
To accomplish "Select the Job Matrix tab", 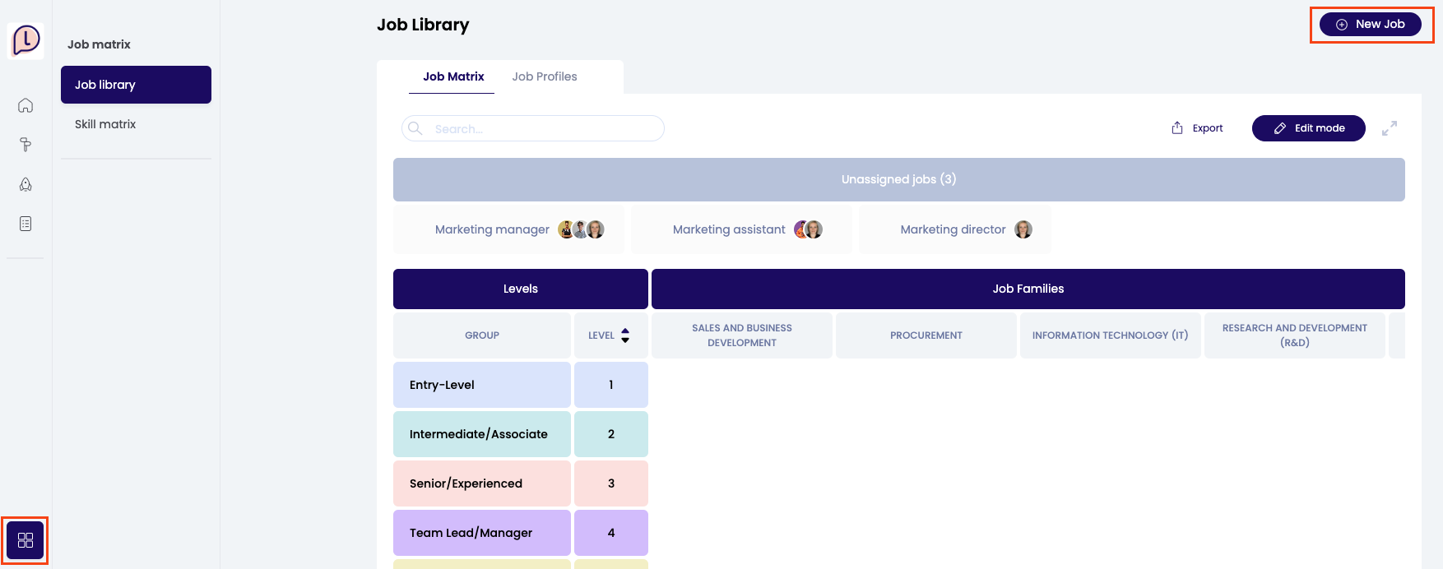I will pos(453,76).
